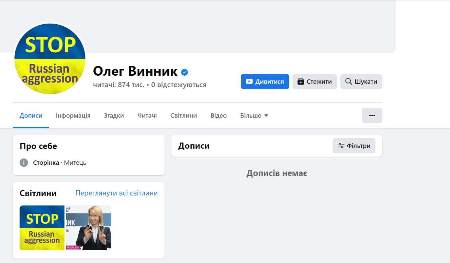Open the STOP Russian aggression photo thumbnail
Viewport: 450px width, 263px height.
click(x=42, y=228)
